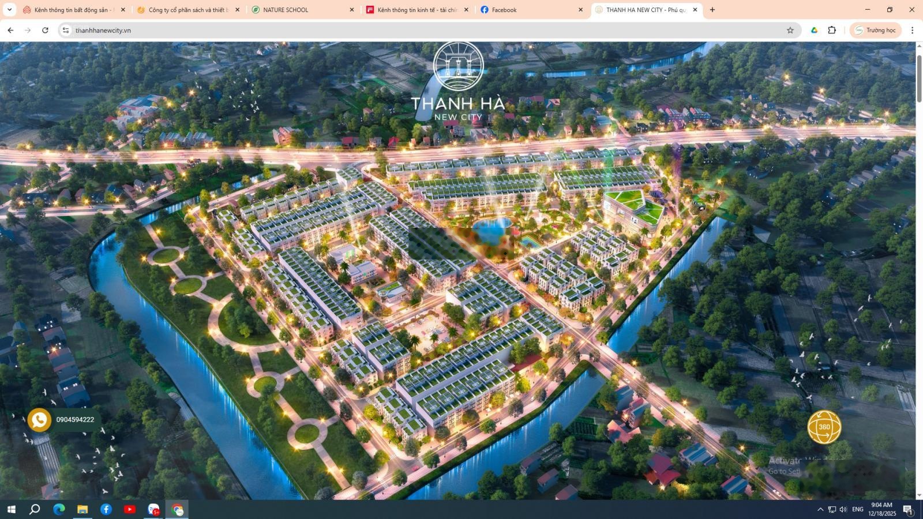Viewport: 923px width, 519px height.
Task: Open the Chrome three-dot menu
Action: click(913, 30)
